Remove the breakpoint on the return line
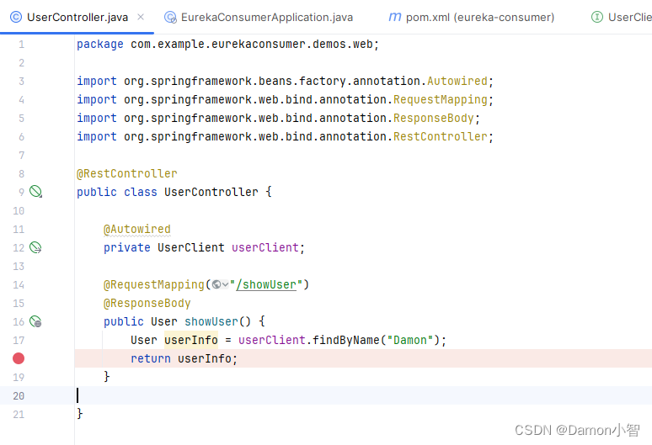The image size is (652, 445). click(x=19, y=358)
